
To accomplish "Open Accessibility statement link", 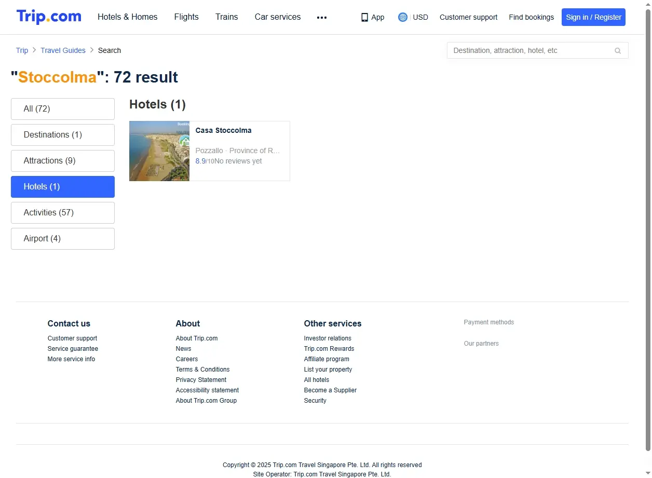I will pos(207,390).
